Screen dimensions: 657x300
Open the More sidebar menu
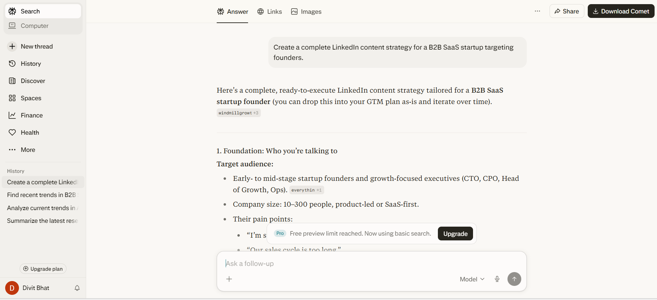[28, 149]
